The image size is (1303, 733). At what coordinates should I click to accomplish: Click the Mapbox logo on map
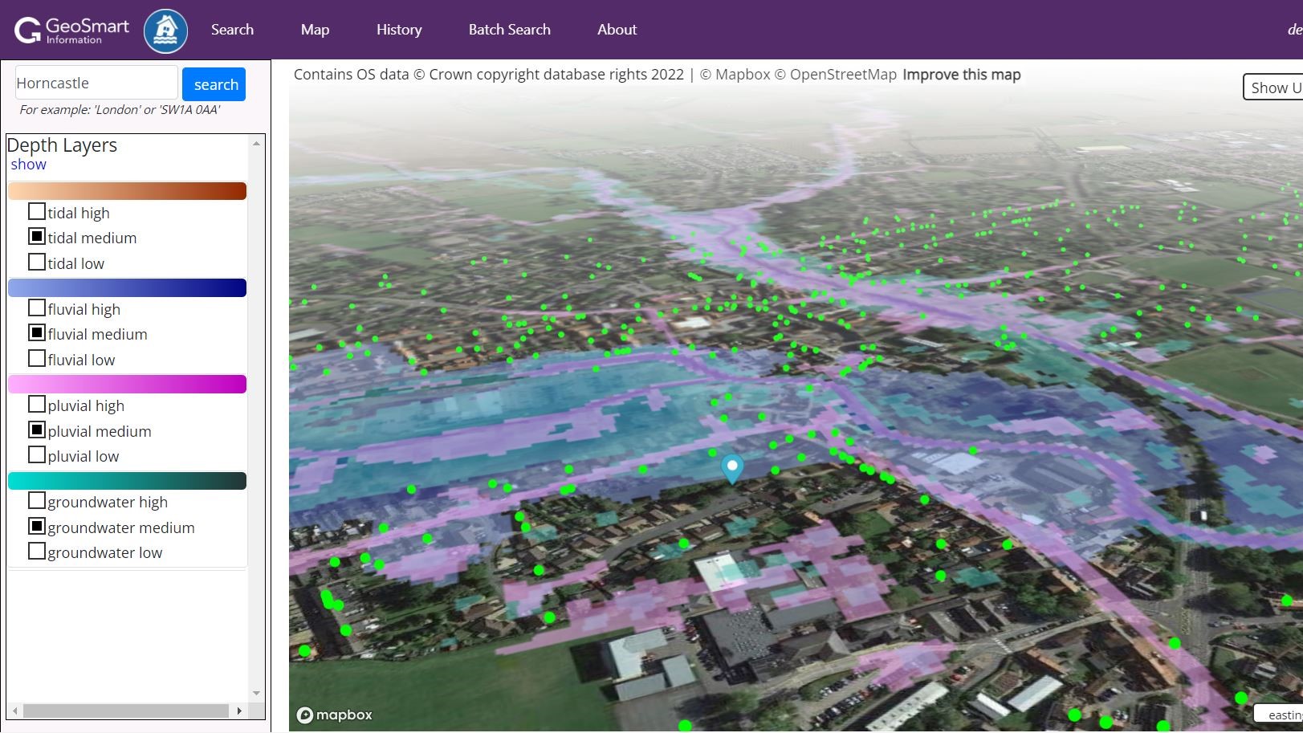point(335,715)
